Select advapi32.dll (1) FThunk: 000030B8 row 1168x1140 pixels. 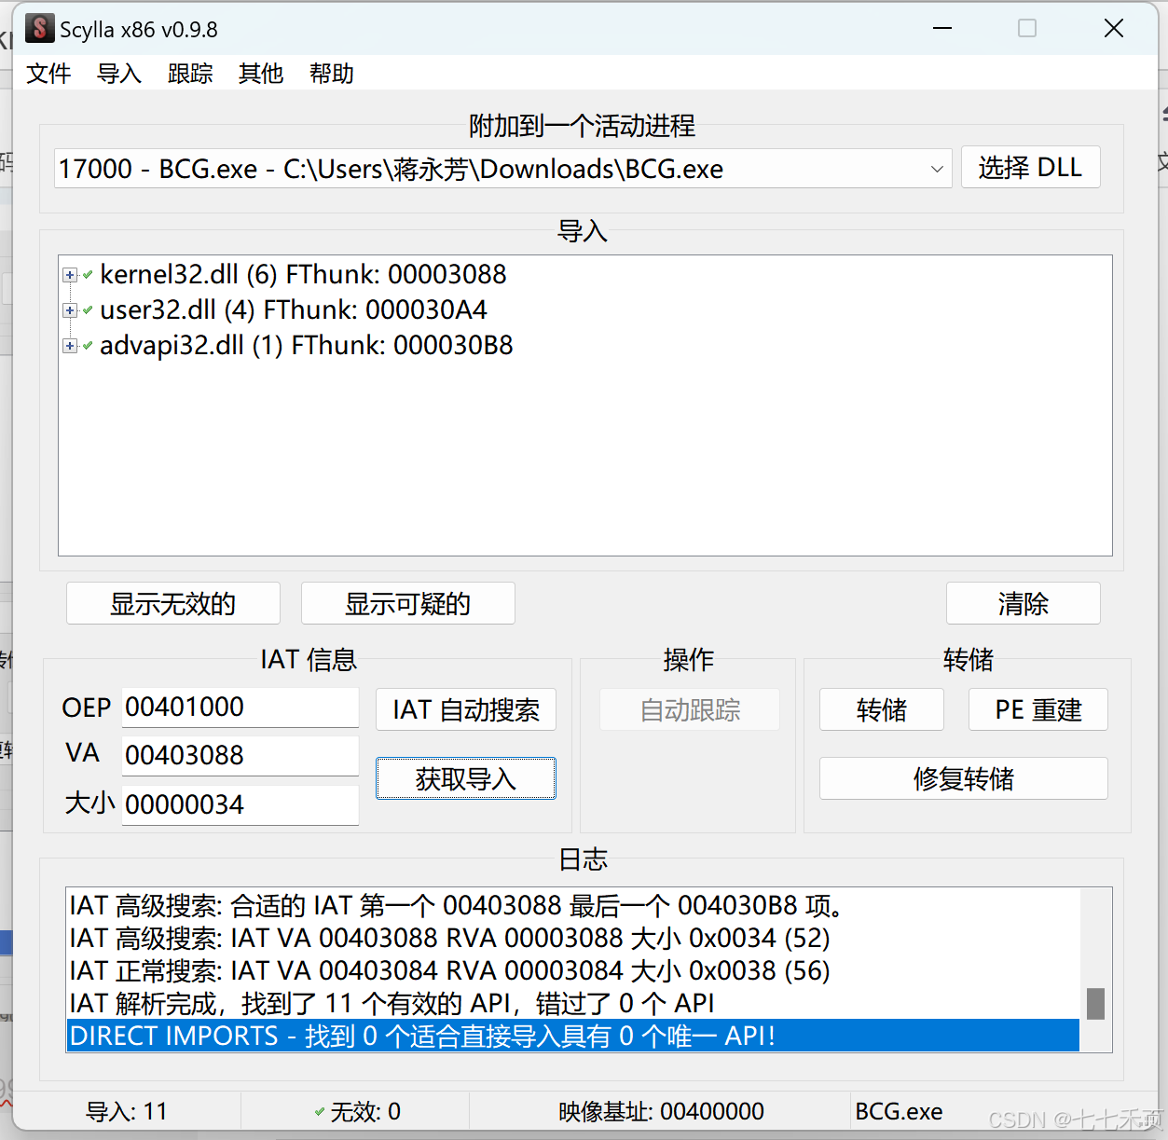pyautogui.click(x=307, y=345)
